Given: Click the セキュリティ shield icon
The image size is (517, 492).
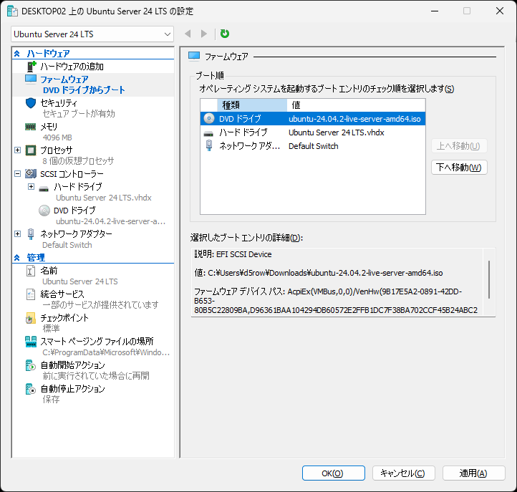Looking at the screenshot, I should pyautogui.click(x=31, y=103).
